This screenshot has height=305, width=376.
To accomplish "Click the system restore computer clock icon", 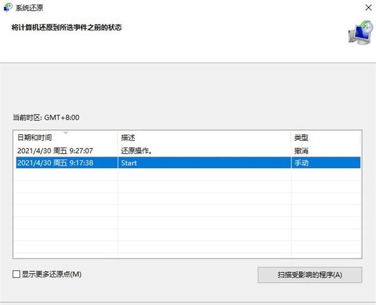I will [x=361, y=33].
